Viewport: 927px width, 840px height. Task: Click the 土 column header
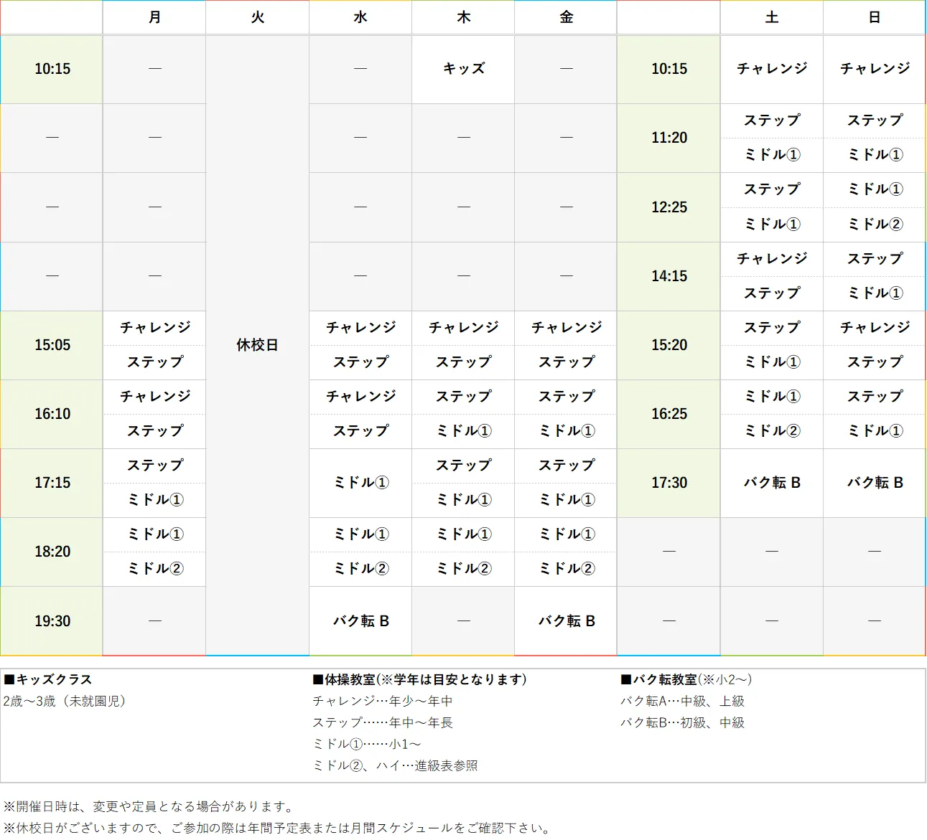point(771,17)
